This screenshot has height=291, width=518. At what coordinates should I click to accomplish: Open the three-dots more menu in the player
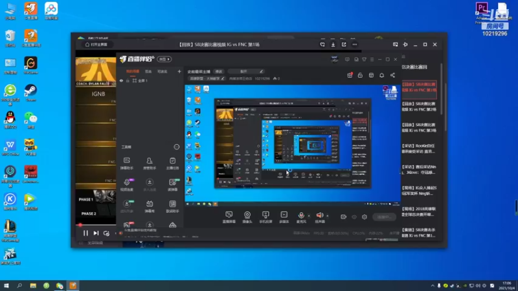pyautogui.click(x=354, y=45)
